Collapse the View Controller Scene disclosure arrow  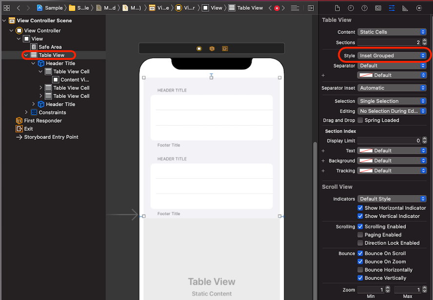pos(4,20)
